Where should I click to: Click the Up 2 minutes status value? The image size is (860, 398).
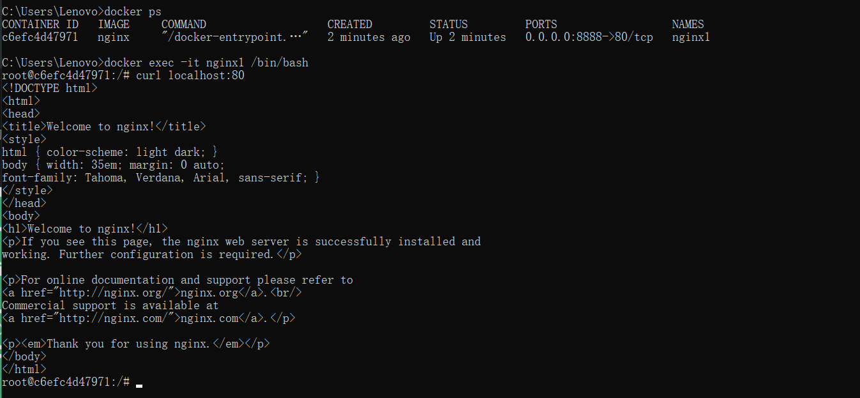[468, 37]
